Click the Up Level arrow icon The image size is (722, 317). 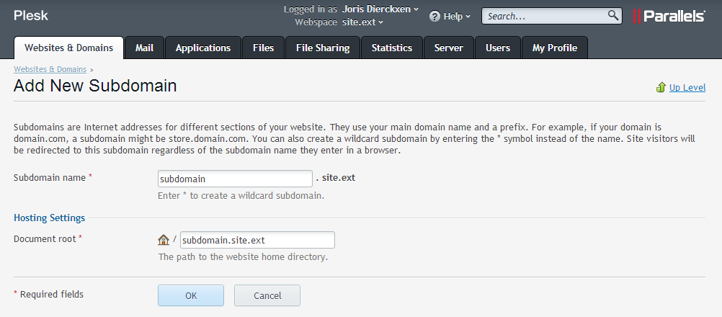(x=661, y=88)
